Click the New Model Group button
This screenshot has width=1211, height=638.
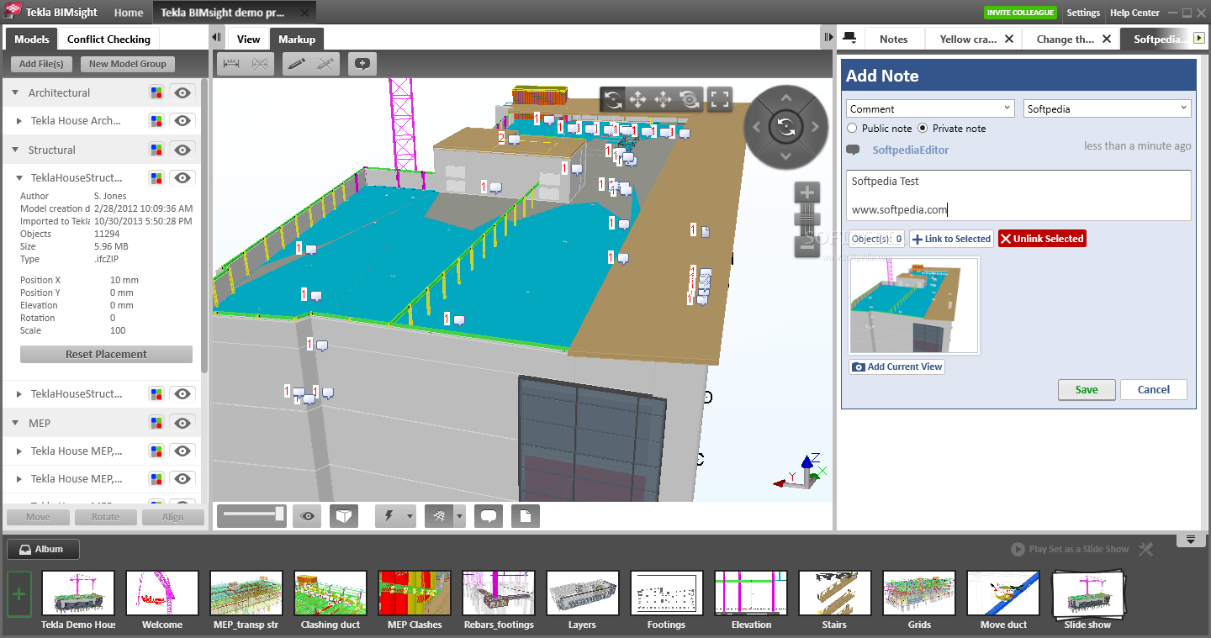(x=128, y=64)
